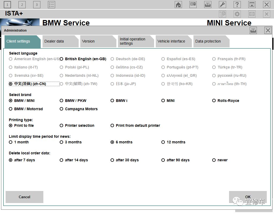Set printing type to Print to file
Screen dimensions: 274x214
pyautogui.click(x=21, y=125)
